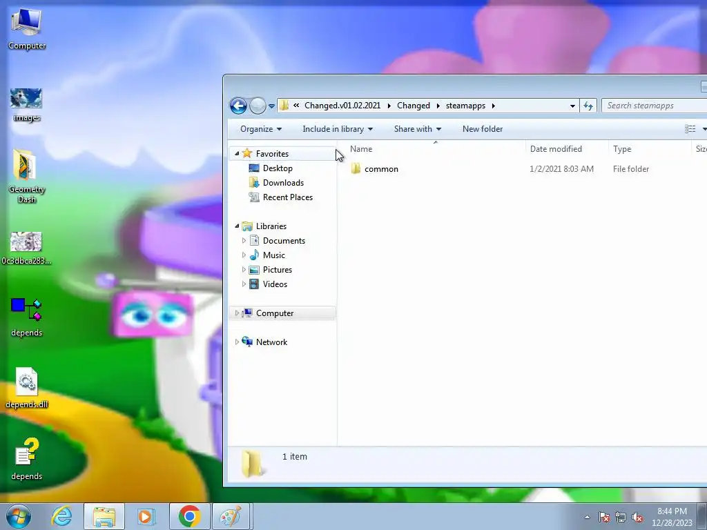Image resolution: width=707 pixels, height=530 pixels.
Task: Open Downloads under Favorites
Action: click(x=283, y=182)
